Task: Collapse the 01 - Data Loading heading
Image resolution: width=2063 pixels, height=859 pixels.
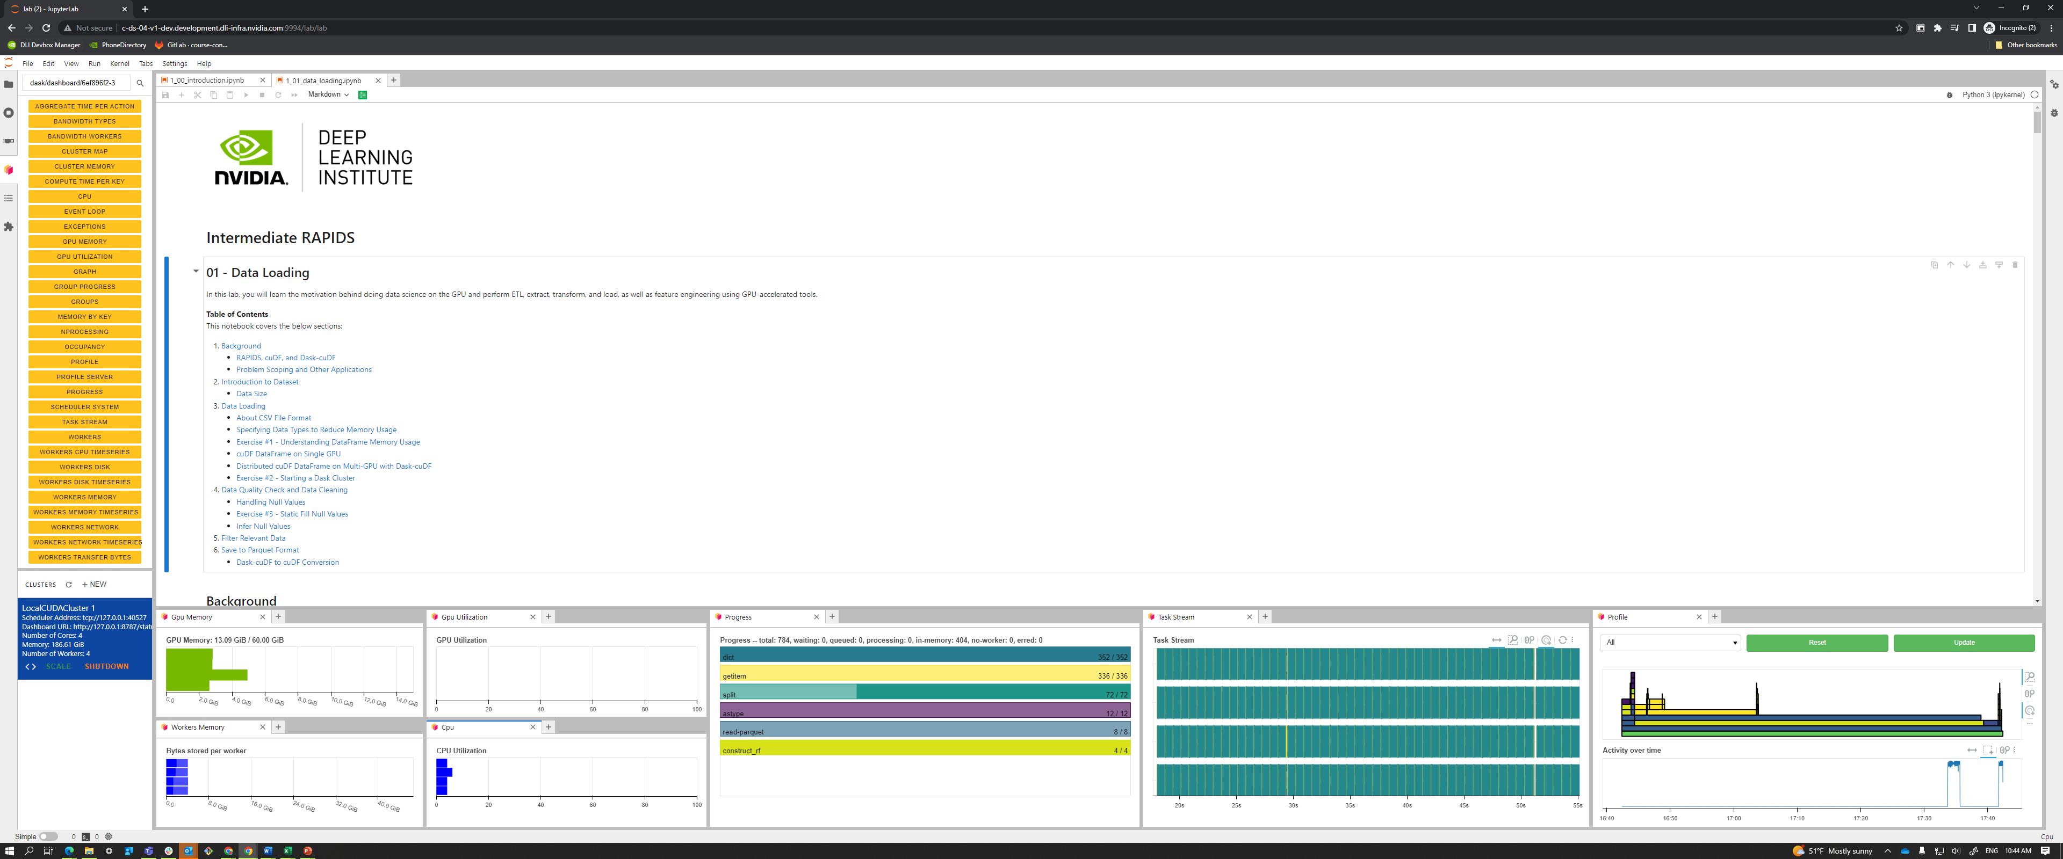Action: (196, 271)
